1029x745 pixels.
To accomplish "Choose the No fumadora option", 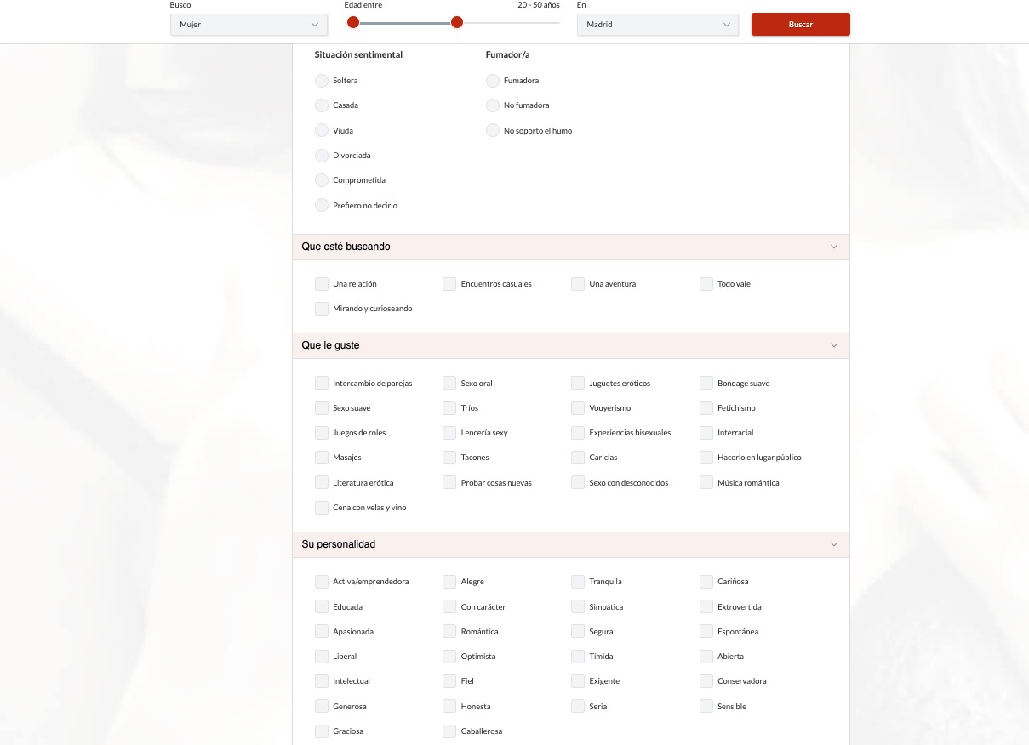I will pos(493,105).
